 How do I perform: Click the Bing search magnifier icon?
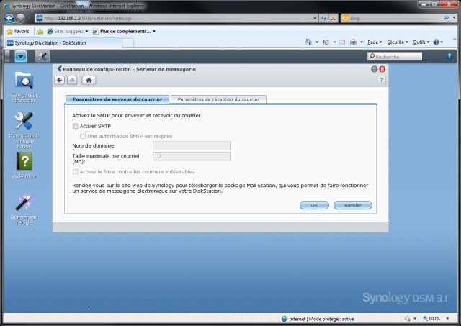(446, 18)
